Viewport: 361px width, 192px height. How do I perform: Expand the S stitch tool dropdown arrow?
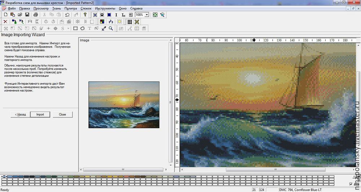68,28
